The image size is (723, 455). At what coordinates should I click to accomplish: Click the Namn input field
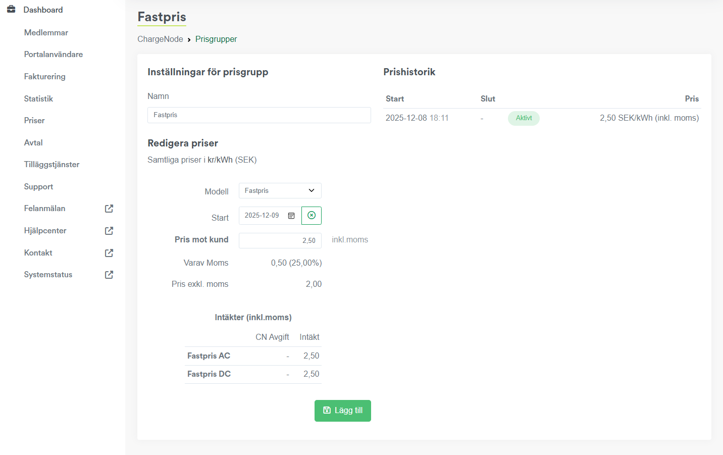(x=259, y=115)
